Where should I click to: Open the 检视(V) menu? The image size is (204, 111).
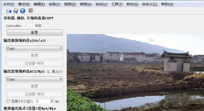(54, 4)
